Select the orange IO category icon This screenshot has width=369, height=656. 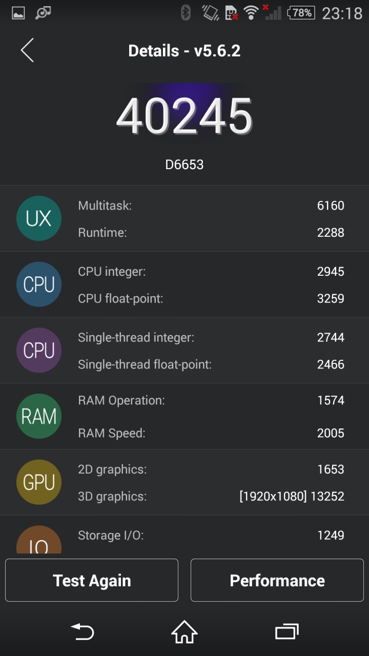click(x=39, y=540)
